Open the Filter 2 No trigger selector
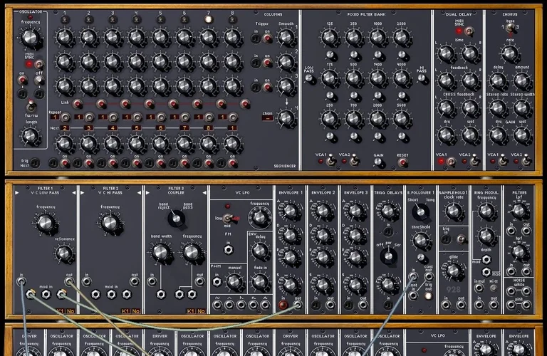This screenshot has width=547, height=356. 136,311
